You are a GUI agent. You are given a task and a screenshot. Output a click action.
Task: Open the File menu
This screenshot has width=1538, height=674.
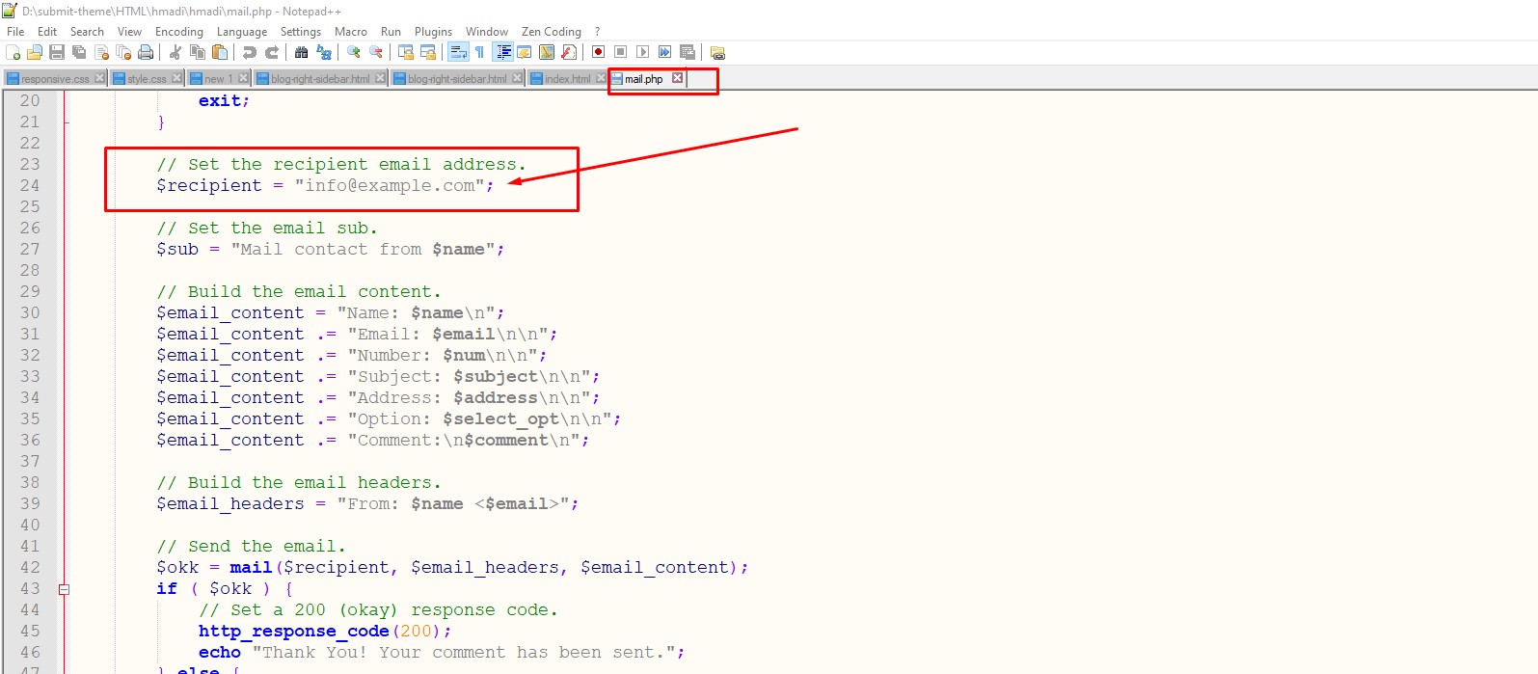[x=15, y=32]
